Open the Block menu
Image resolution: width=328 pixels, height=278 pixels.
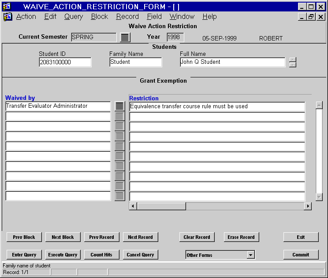click(x=99, y=16)
